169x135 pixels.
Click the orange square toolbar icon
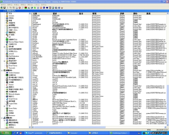[x=41, y=8]
